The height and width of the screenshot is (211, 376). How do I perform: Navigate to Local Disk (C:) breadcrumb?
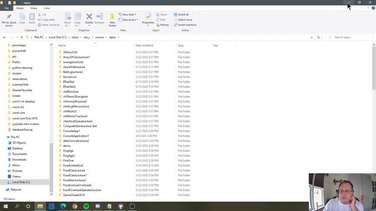(58, 38)
